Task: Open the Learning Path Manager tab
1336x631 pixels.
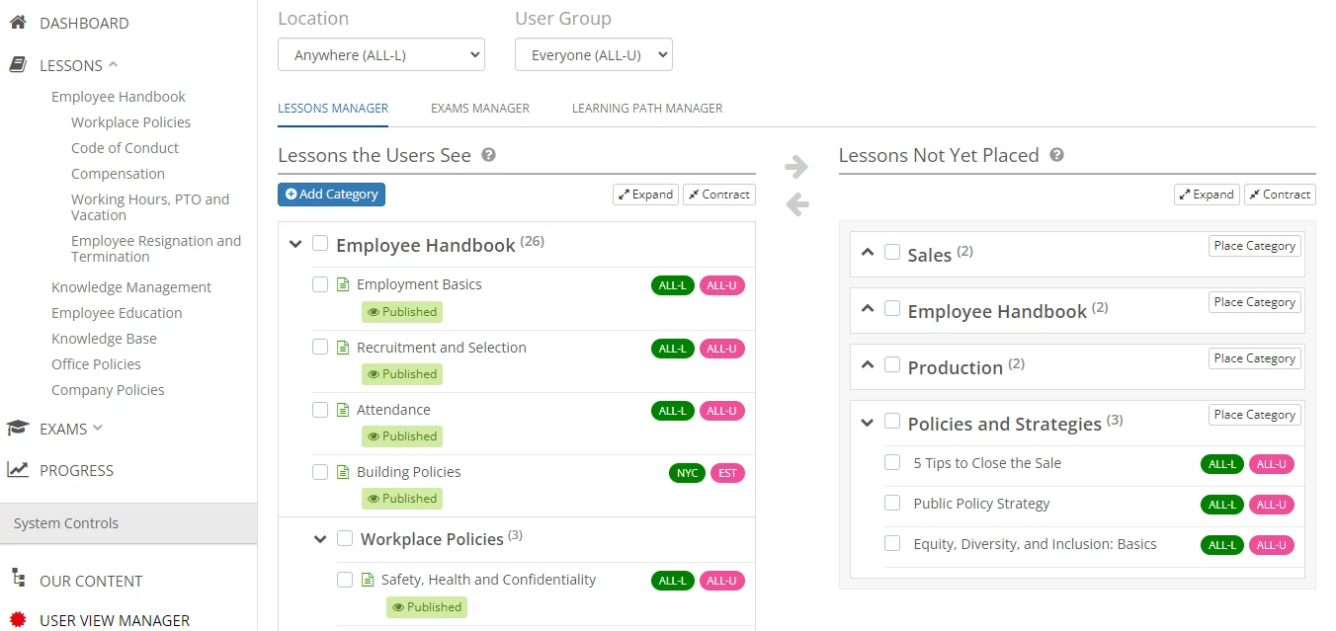Action: point(647,108)
